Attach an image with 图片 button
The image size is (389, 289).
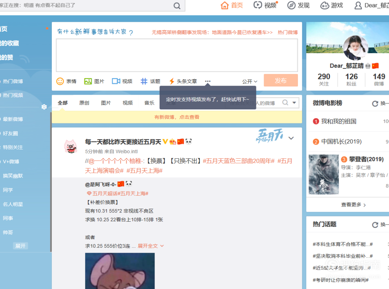coord(94,81)
